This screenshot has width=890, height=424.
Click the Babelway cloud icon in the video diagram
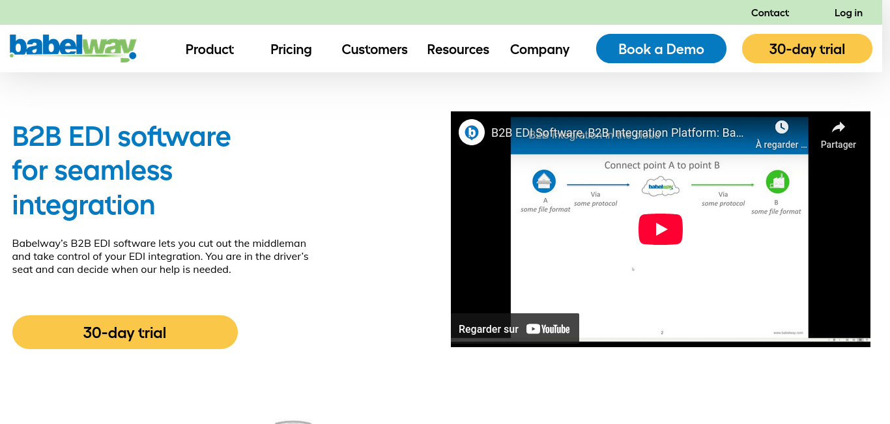660,187
